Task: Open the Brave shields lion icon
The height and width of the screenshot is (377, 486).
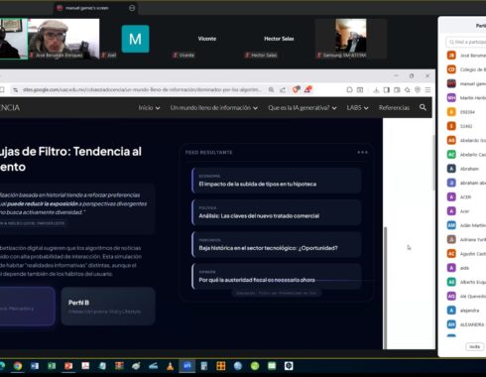Action: pos(296,89)
